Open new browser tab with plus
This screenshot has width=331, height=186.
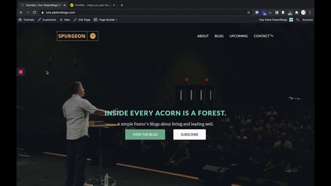point(122,5)
